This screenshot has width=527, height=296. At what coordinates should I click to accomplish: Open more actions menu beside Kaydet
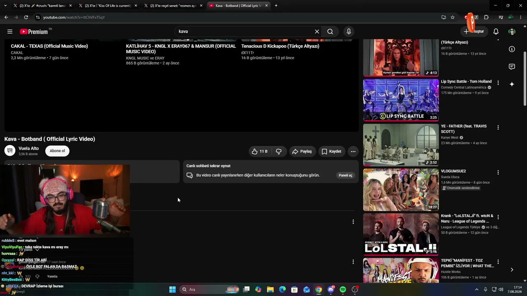[353, 151]
